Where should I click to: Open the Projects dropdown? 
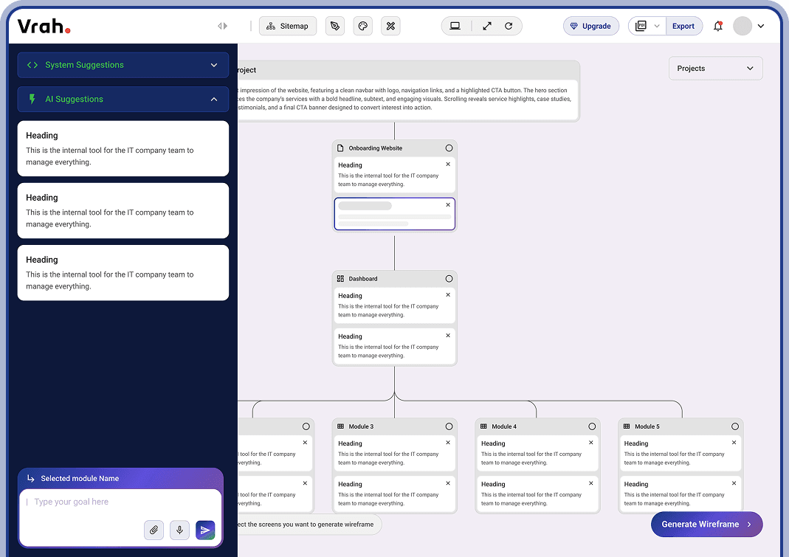(714, 68)
